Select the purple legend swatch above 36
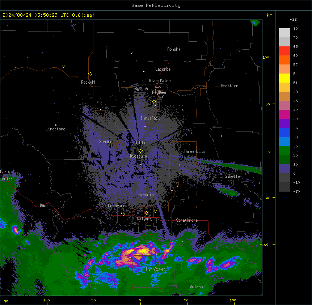 [x=284, y=124]
